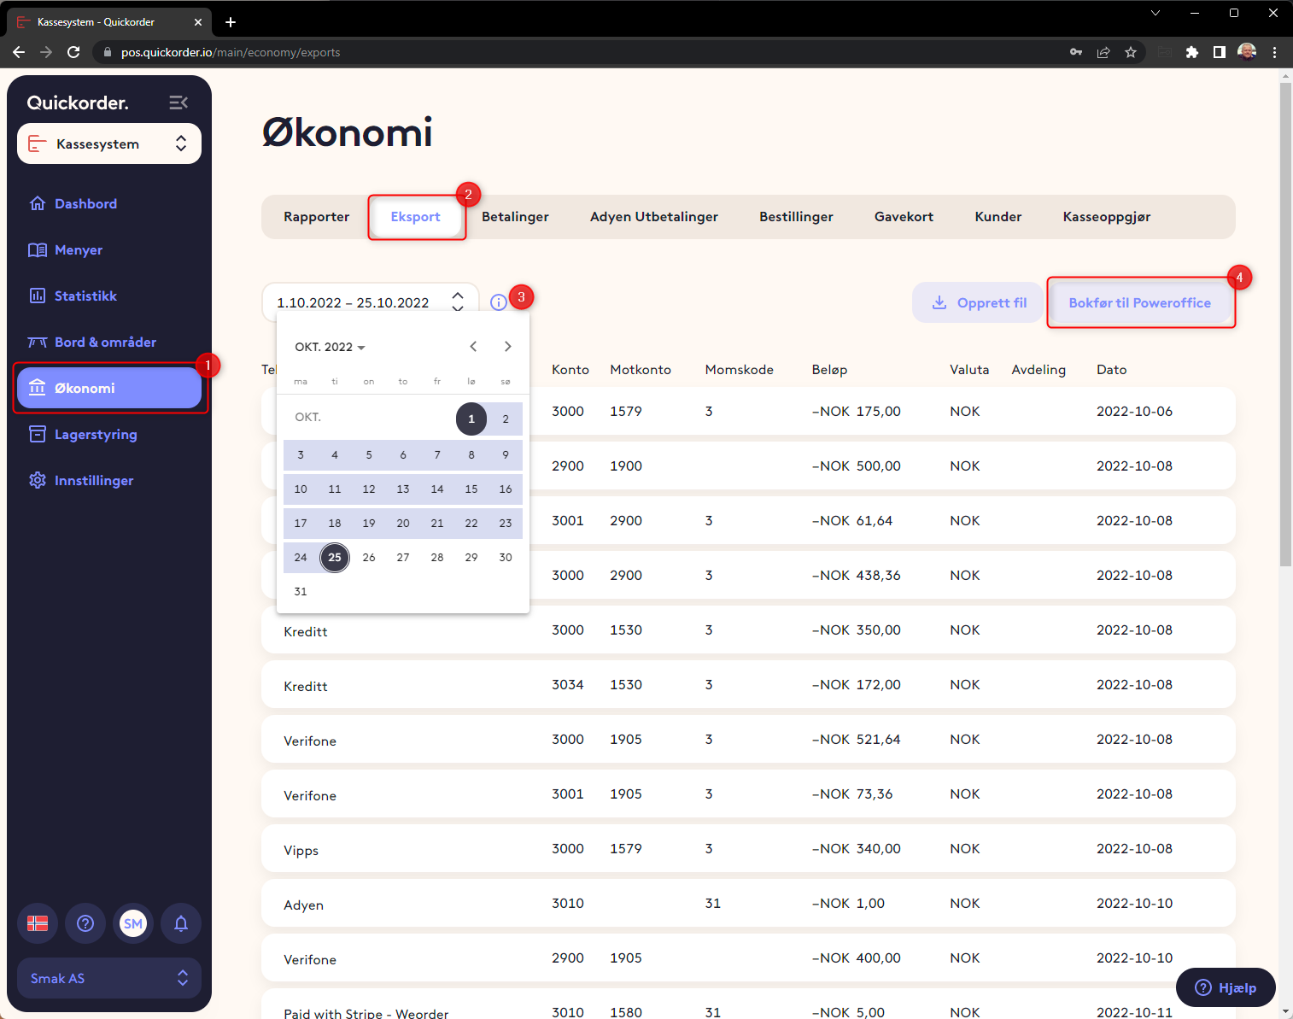Click the amount -NOK 521,64
This screenshot has width=1293, height=1019.
click(x=856, y=739)
